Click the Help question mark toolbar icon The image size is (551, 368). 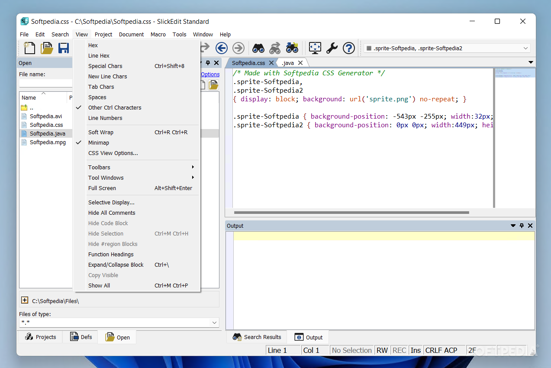coord(349,48)
